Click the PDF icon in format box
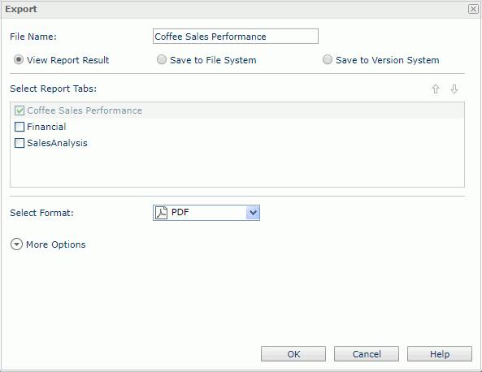Image resolution: width=482 pixels, height=372 pixels. pyautogui.click(x=162, y=213)
